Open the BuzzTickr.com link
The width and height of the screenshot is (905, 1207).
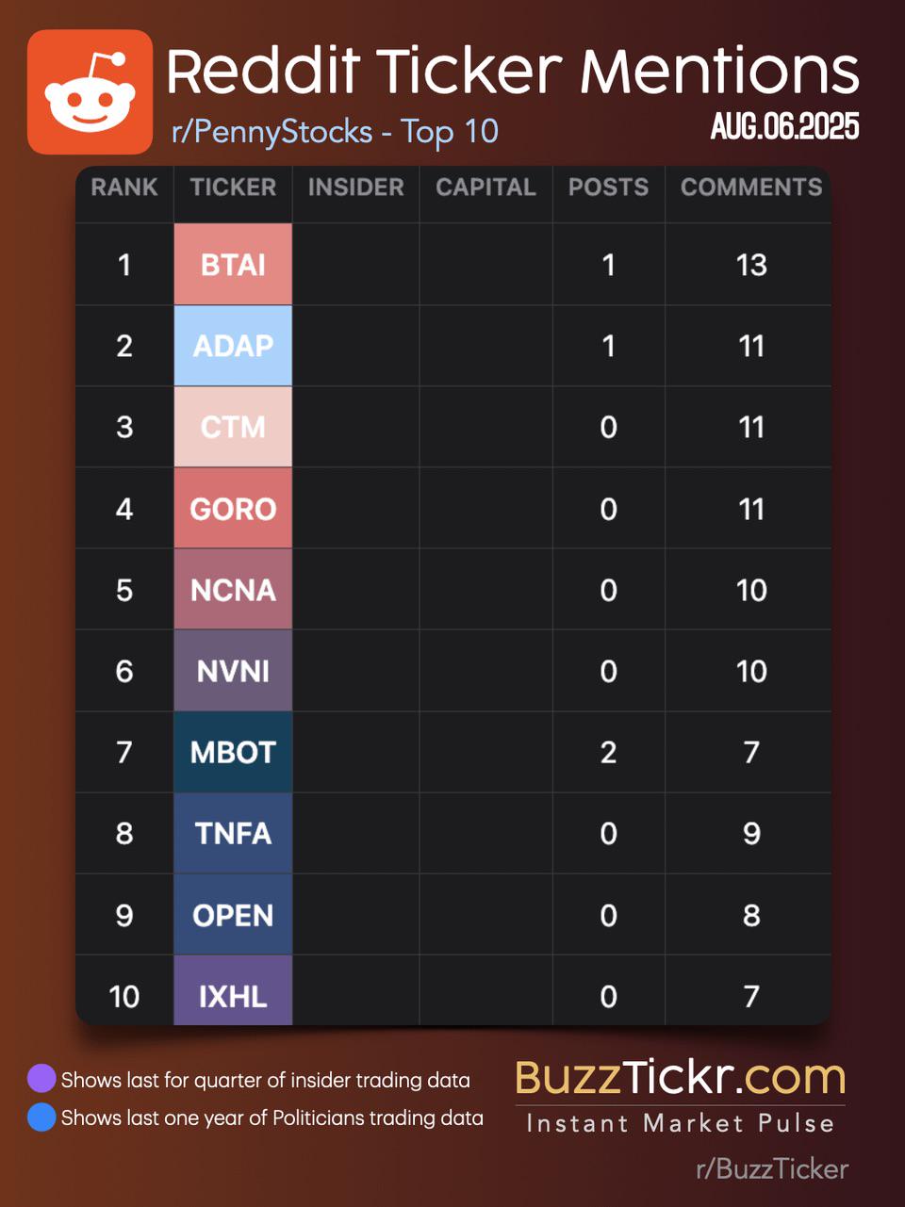click(680, 1077)
